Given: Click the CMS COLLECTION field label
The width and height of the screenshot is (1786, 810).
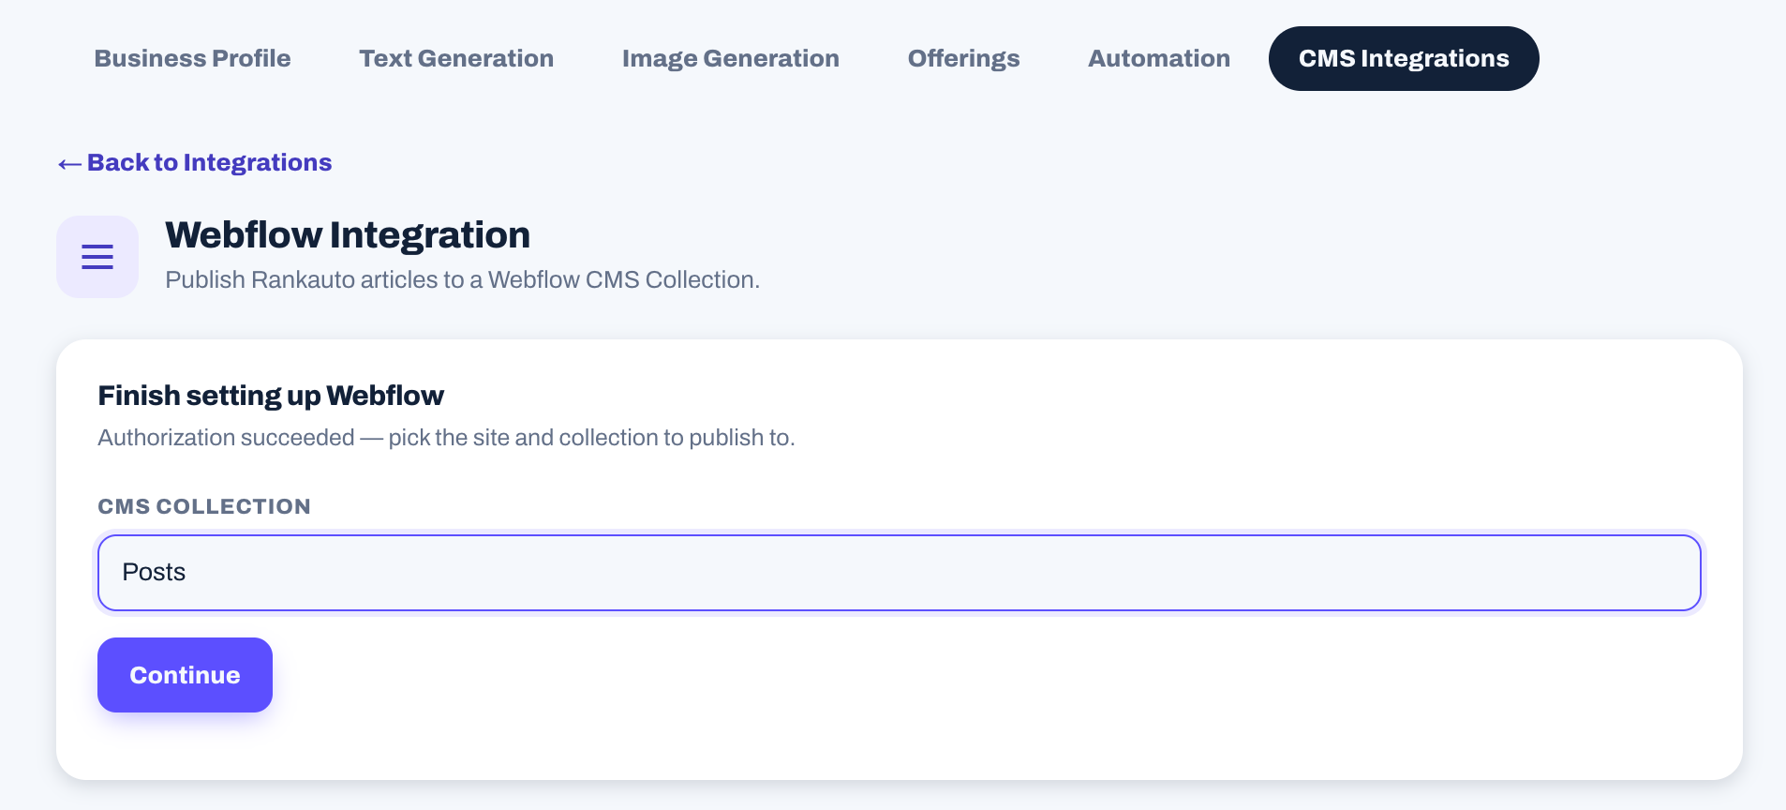Looking at the screenshot, I should pos(204,506).
